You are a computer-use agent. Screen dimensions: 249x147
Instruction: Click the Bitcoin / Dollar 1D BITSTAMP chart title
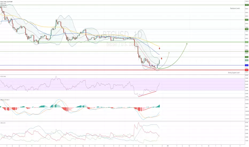coord(6,2)
